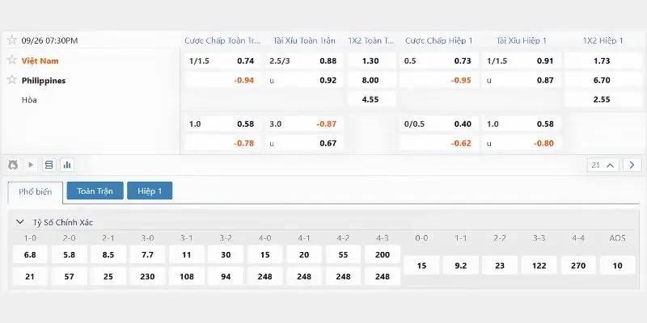Bet first-half 1X2 odds 1.73
Screen dimensions: 647x323
[x=603, y=61]
